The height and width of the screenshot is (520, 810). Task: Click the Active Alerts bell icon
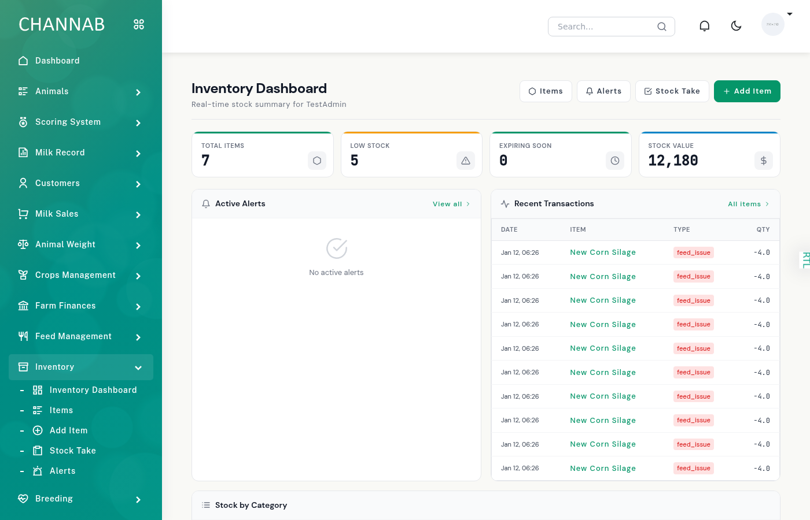[x=206, y=203]
